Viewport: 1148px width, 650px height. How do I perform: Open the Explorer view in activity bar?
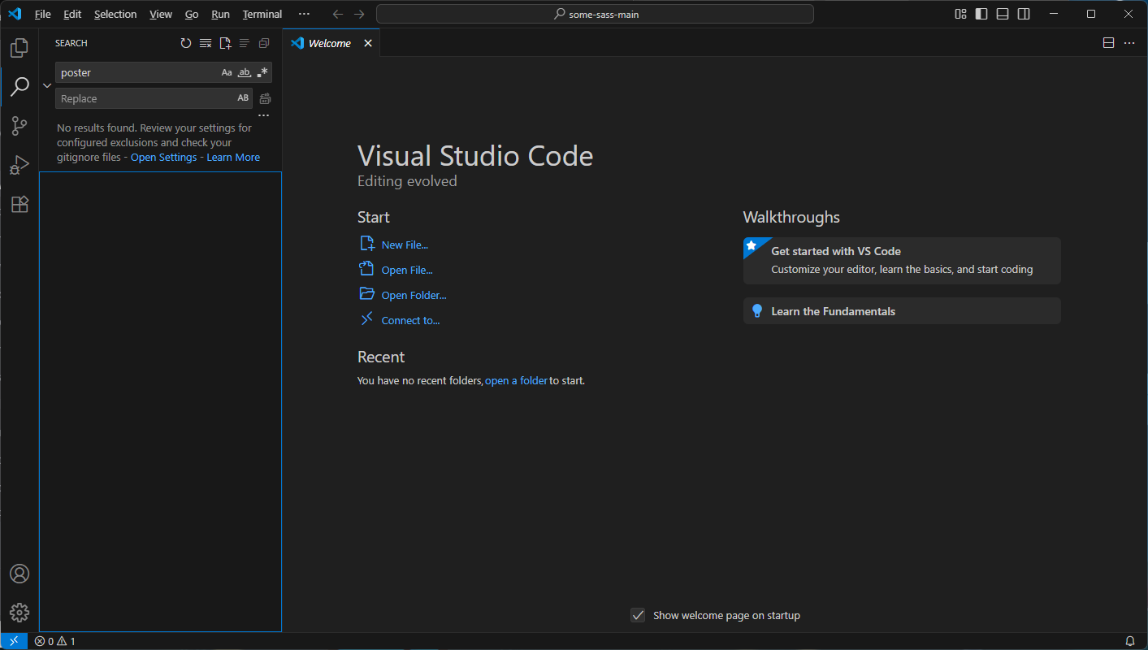point(19,48)
